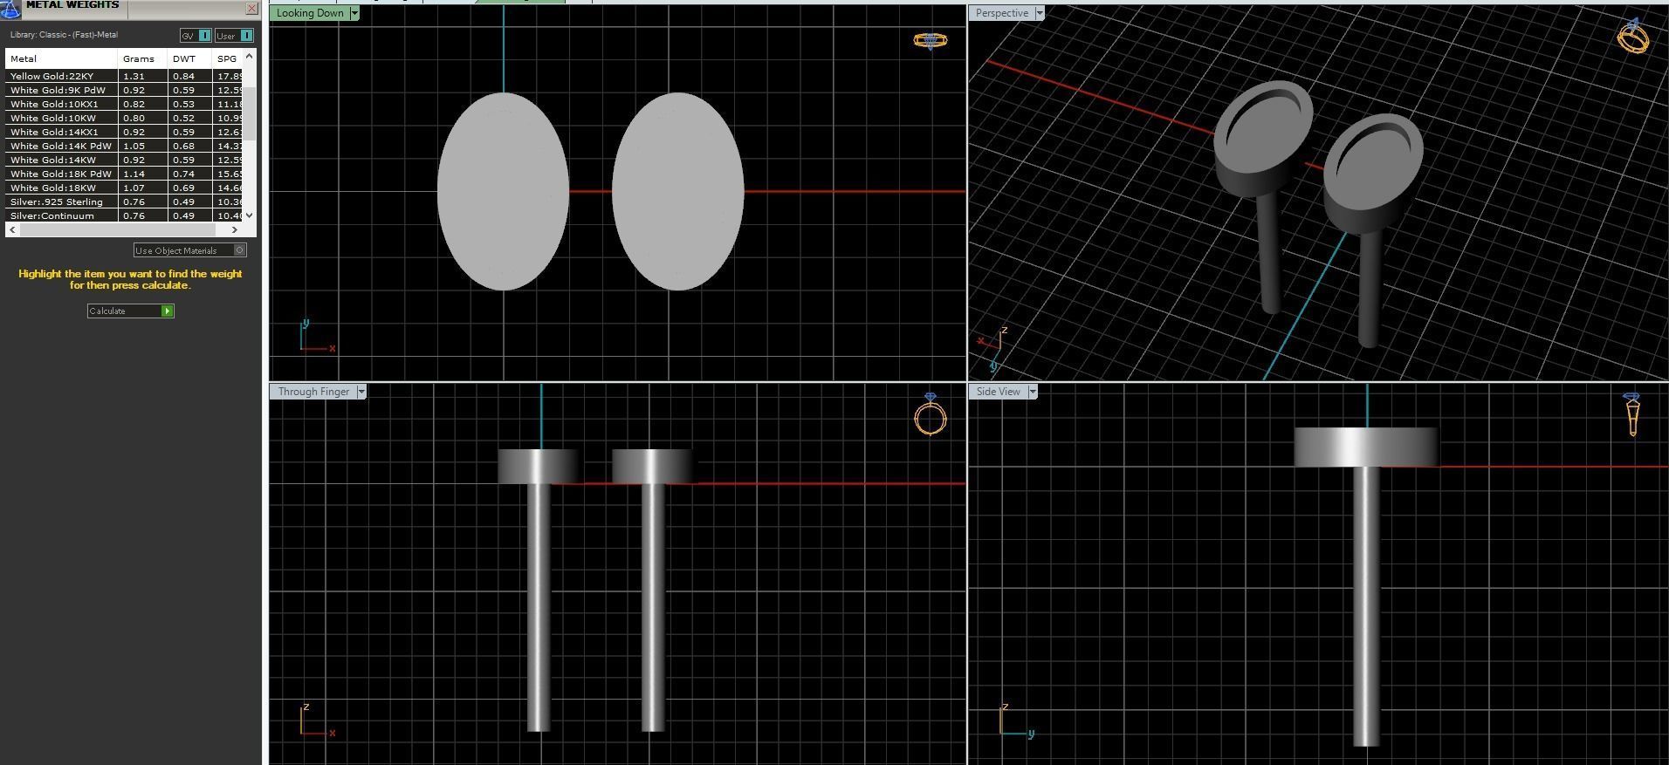Select the White Gold:10KW row
Viewport: 1669px width, 765px height.
point(124,118)
